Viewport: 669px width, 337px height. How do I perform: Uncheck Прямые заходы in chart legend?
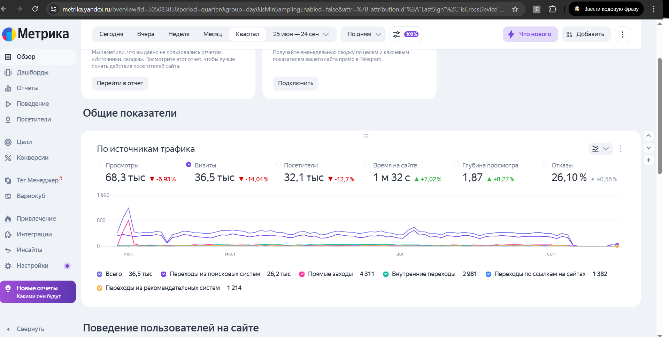click(x=302, y=274)
